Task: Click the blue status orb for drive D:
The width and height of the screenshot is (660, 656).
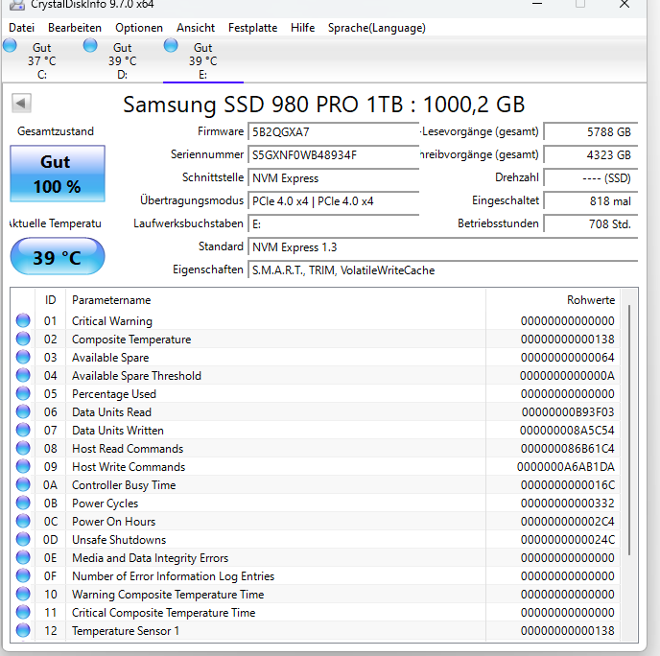Action: [x=90, y=45]
